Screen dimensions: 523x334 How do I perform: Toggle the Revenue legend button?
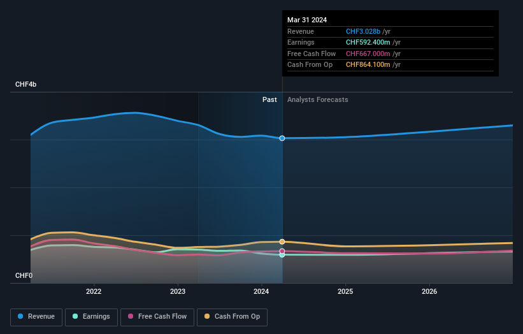click(x=36, y=317)
